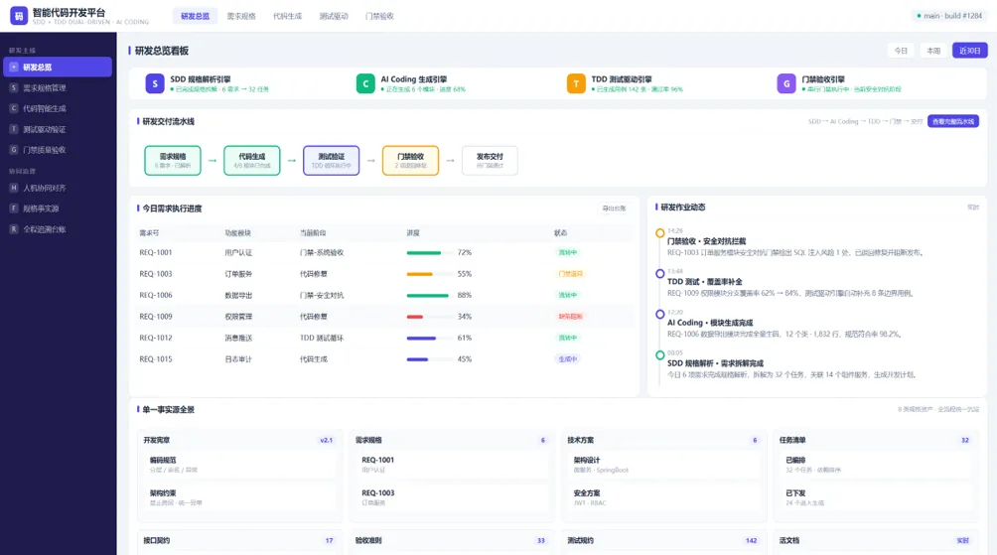Viewport: 997px width, 555px height.
Task: Open 门禁质量验收 in the sidebar
Action: [58, 149]
